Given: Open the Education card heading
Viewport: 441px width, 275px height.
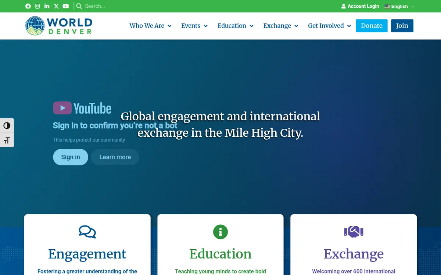Looking at the screenshot, I should click(220, 254).
